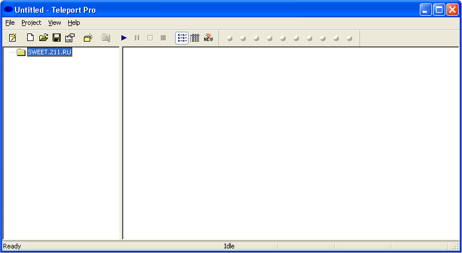Switch to the details grid view icon

[x=195, y=38]
